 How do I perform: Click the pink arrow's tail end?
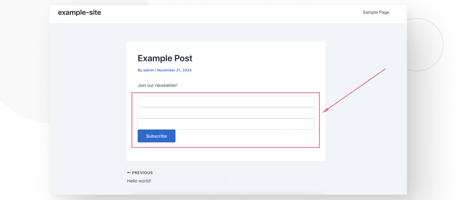coord(385,69)
